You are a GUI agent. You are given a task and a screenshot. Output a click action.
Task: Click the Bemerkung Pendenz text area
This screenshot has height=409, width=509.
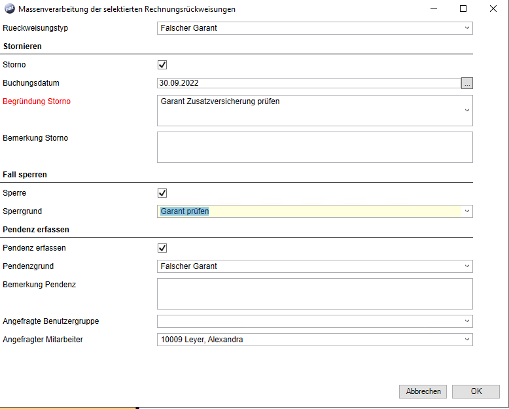314,294
